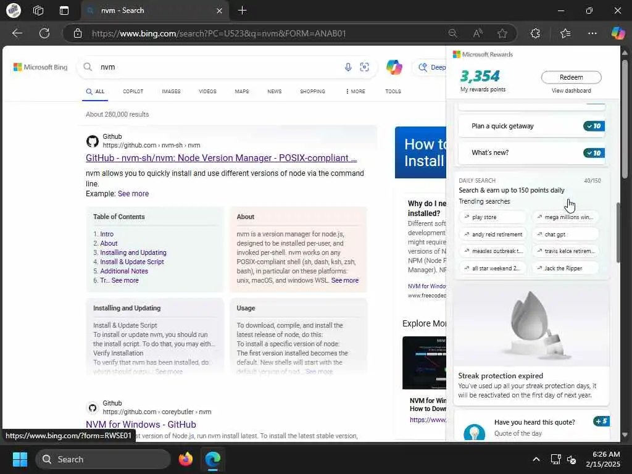Click the address bar URL
This screenshot has width=632, height=474.
[x=219, y=33]
